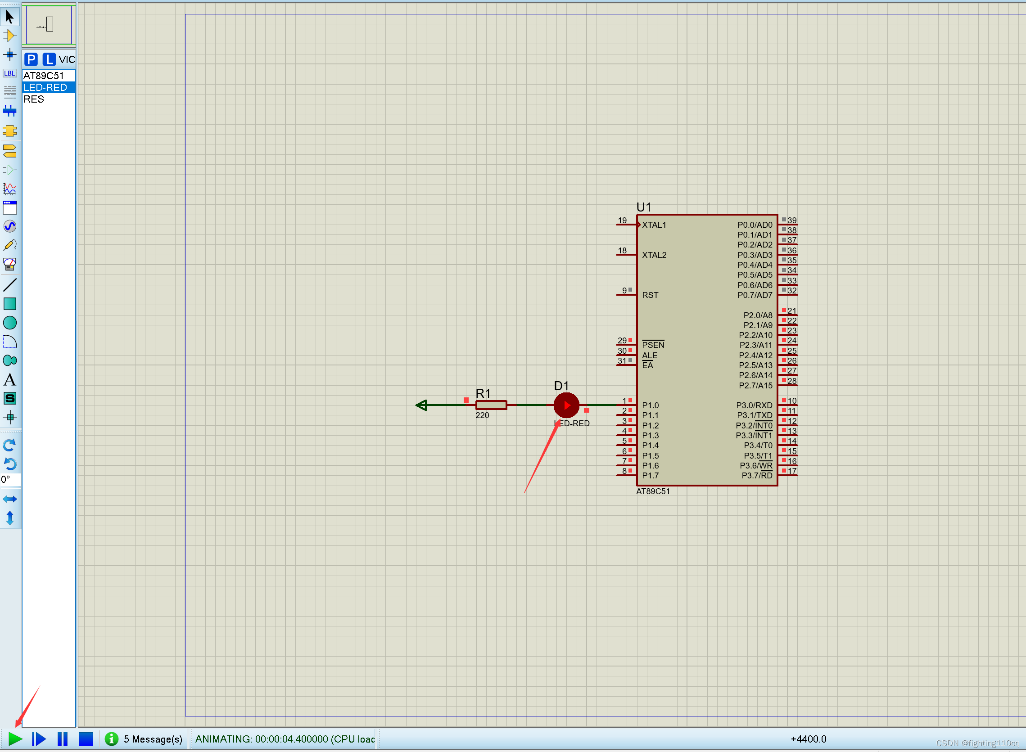The width and height of the screenshot is (1026, 752).
Task: Choose the Wire Label tool
Action: [x=9, y=73]
